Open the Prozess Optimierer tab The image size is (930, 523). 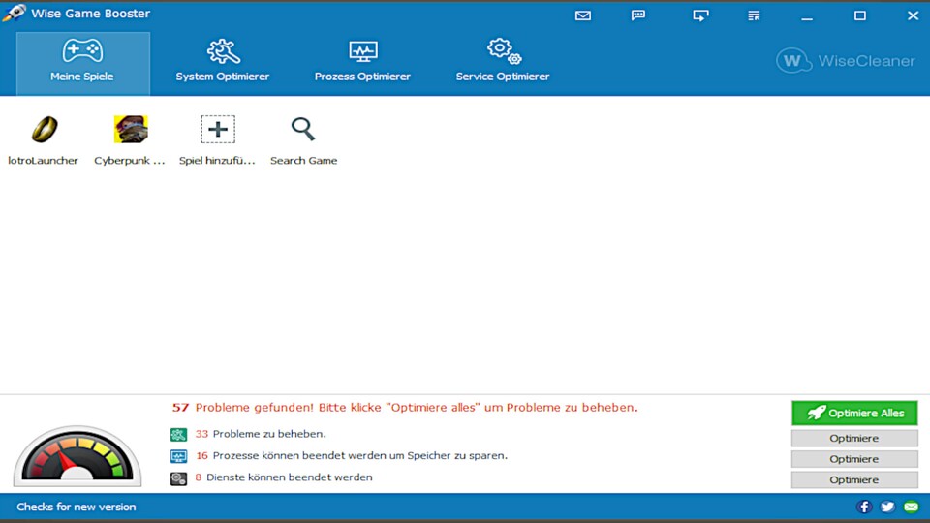point(362,62)
